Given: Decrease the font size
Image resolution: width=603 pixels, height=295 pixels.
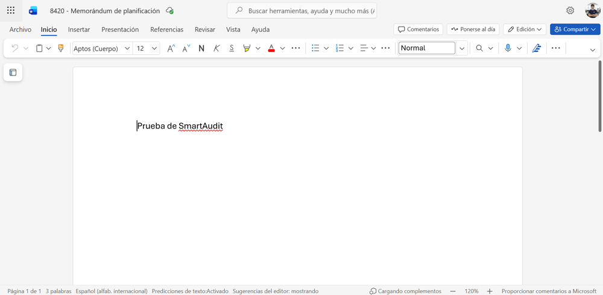Looking at the screenshot, I should click(186, 48).
